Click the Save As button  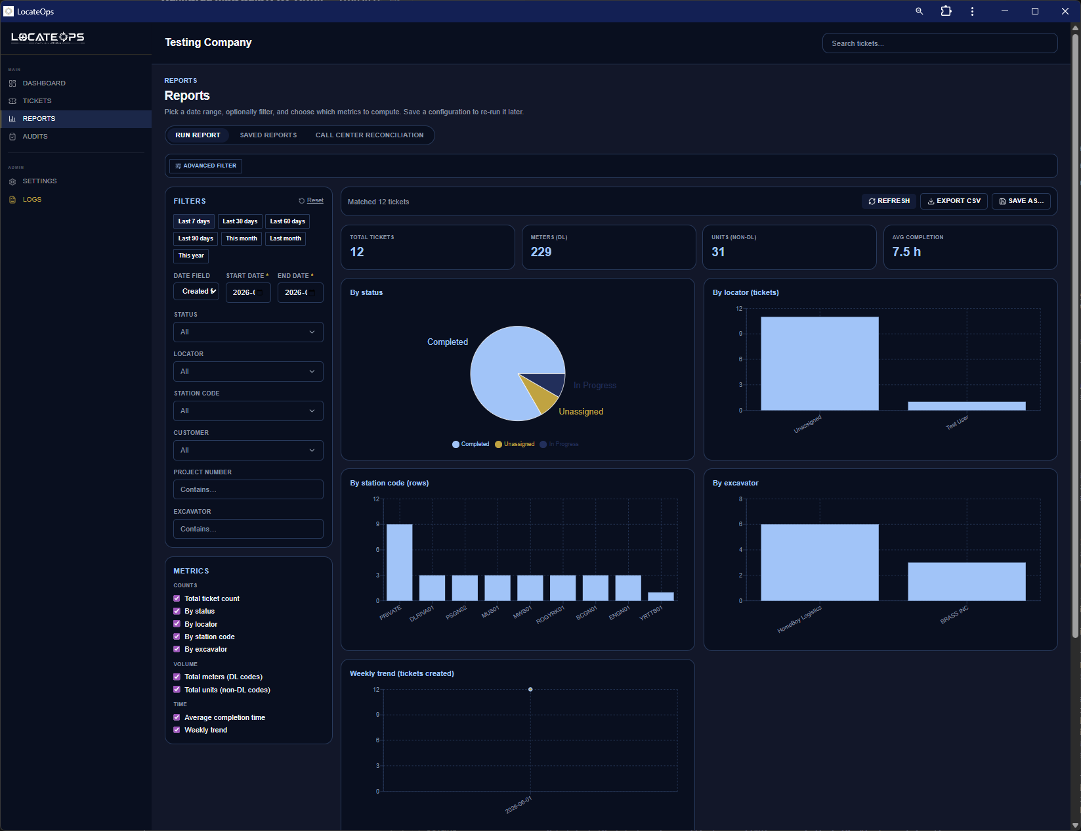(1021, 201)
